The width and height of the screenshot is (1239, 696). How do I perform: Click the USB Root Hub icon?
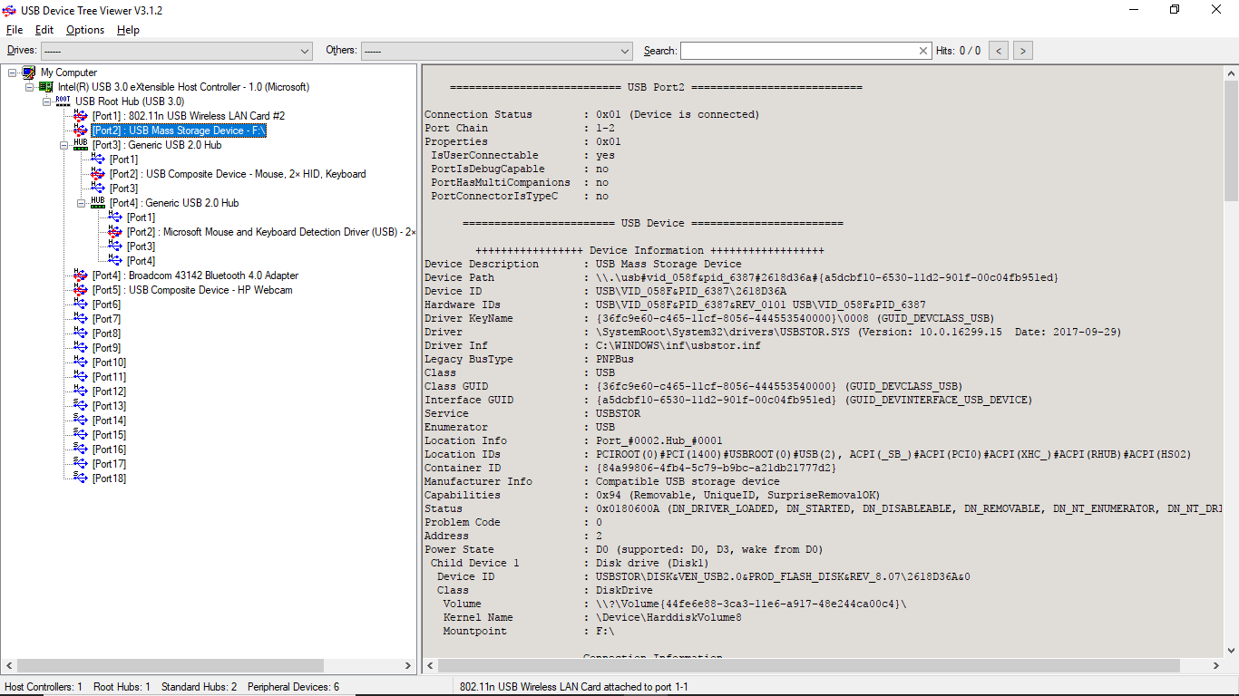point(63,101)
